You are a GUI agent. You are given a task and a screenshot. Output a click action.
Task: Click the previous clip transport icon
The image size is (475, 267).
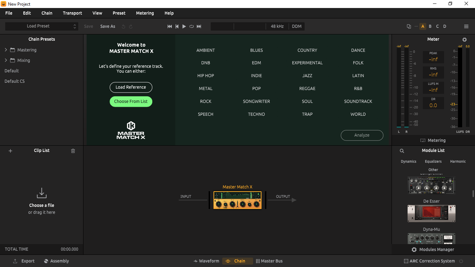point(177,26)
